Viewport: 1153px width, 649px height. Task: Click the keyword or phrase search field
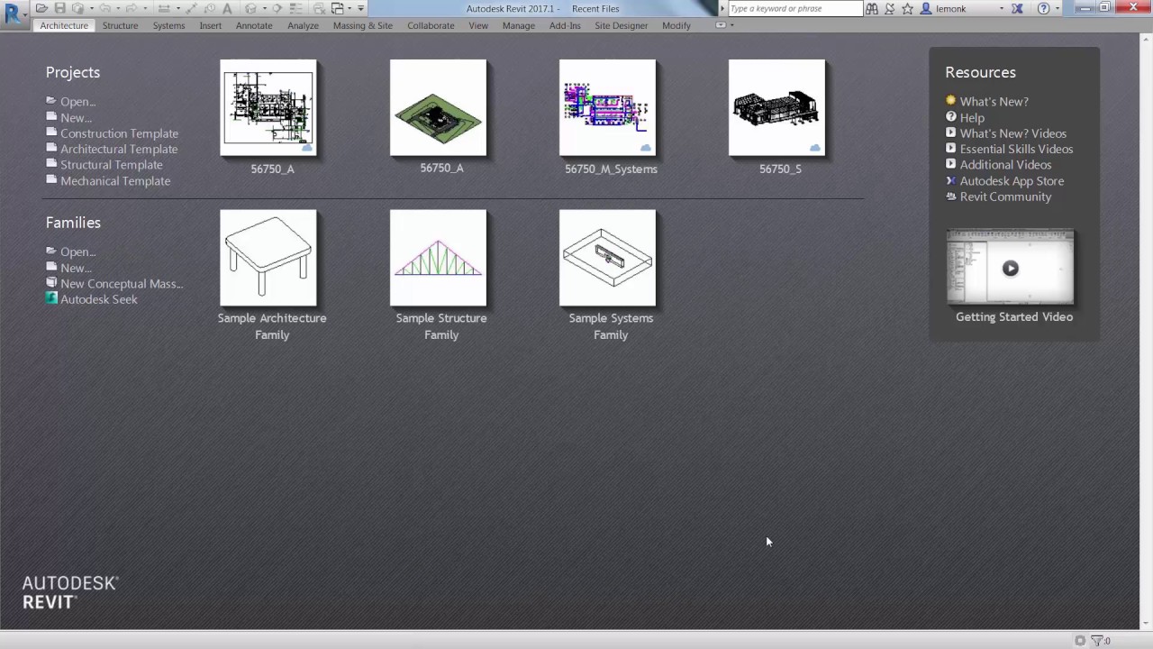click(x=795, y=8)
